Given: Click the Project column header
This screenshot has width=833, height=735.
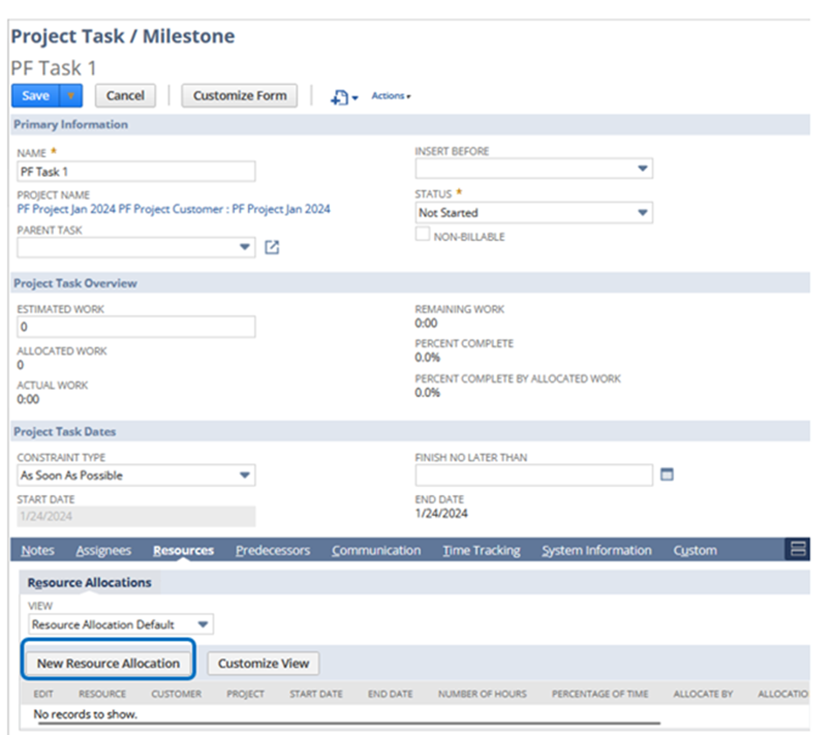Looking at the screenshot, I should click(x=245, y=694).
